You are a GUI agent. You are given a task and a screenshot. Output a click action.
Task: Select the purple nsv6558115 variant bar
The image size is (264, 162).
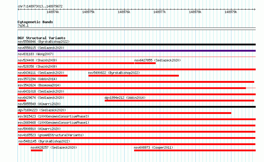pyautogui.click(x=136, y=51)
